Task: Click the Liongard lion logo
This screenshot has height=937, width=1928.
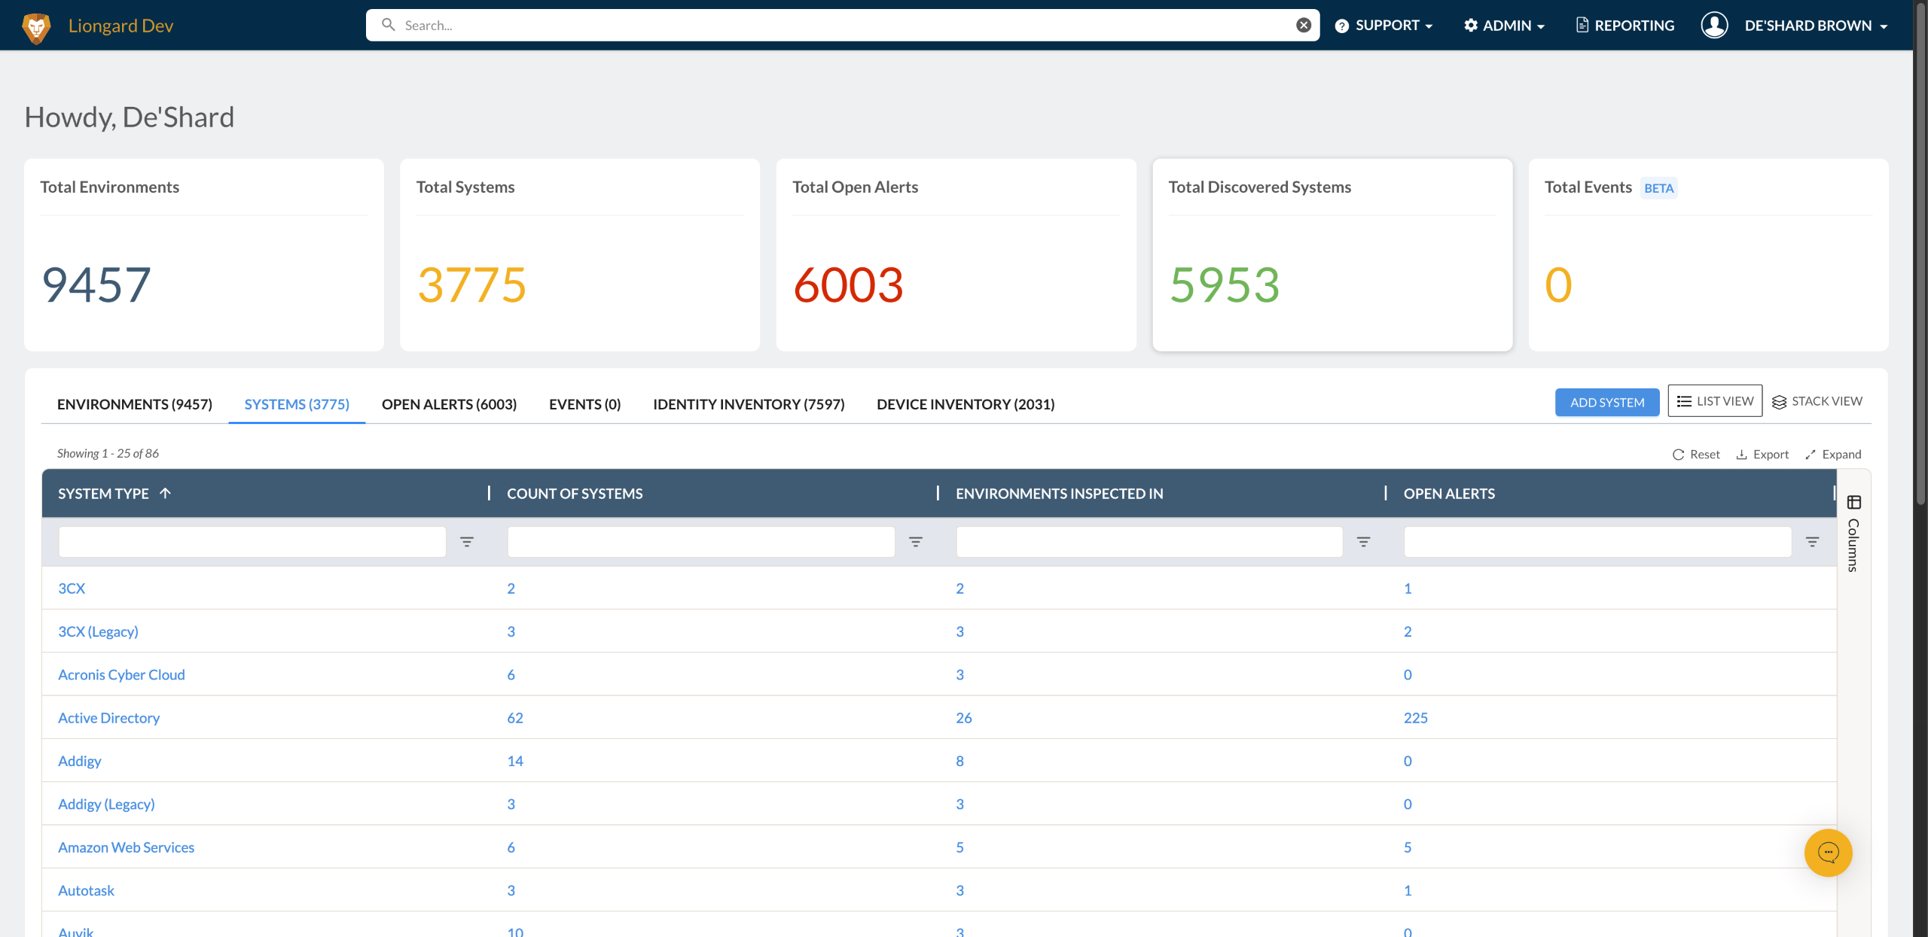Action: pos(36,27)
